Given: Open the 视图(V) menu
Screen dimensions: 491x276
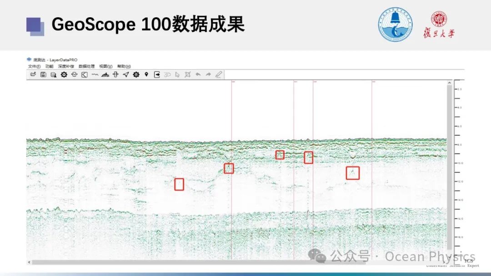Looking at the screenshot, I should pos(105,66).
